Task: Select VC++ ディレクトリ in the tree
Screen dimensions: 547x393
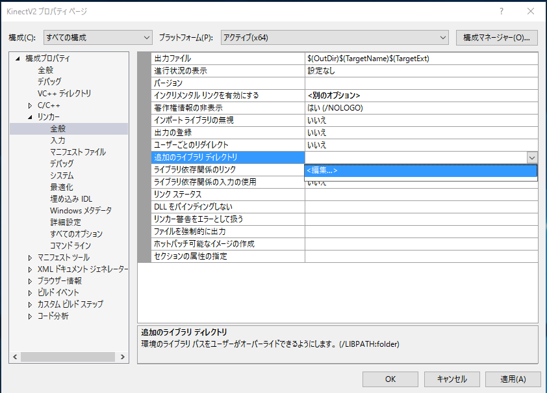Action: point(64,94)
